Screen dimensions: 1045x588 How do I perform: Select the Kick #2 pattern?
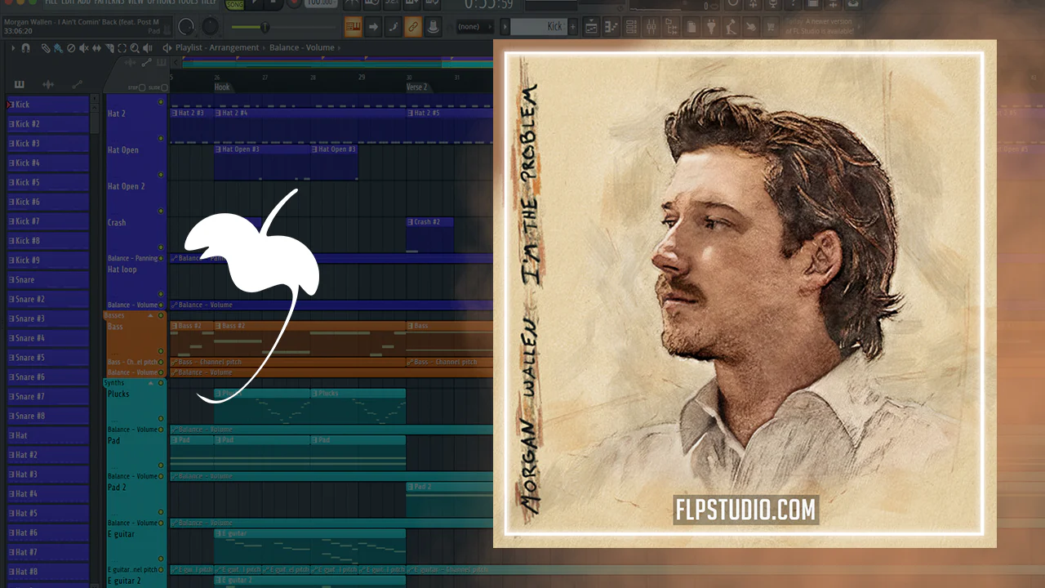[x=47, y=124]
